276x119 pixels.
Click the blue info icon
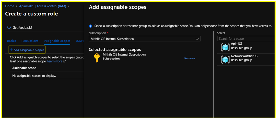click(90, 26)
